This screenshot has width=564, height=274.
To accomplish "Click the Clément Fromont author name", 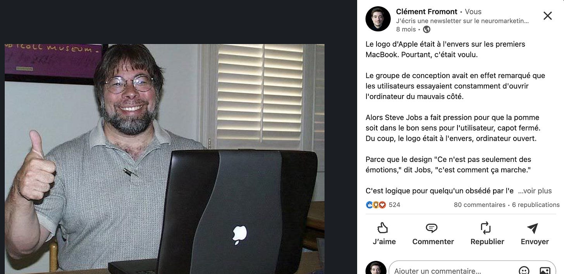I will pos(426,12).
